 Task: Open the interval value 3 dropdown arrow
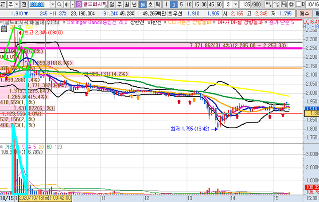click(x=235, y=4)
